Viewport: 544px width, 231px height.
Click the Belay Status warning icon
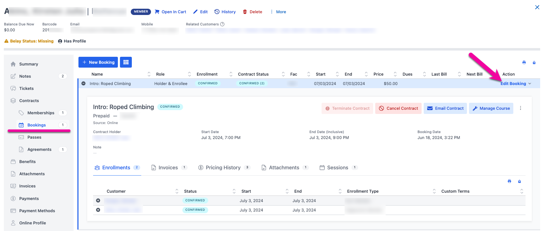point(6,41)
